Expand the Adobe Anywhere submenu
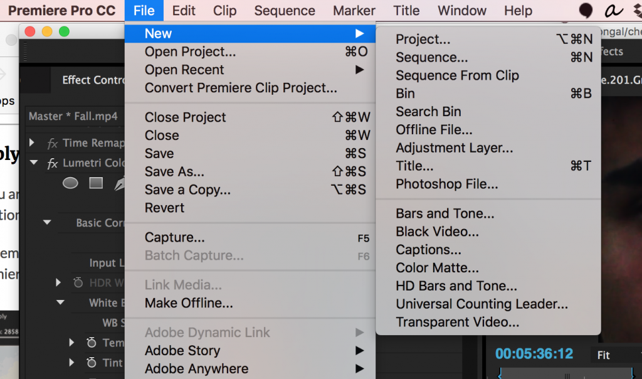 click(x=250, y=368)
